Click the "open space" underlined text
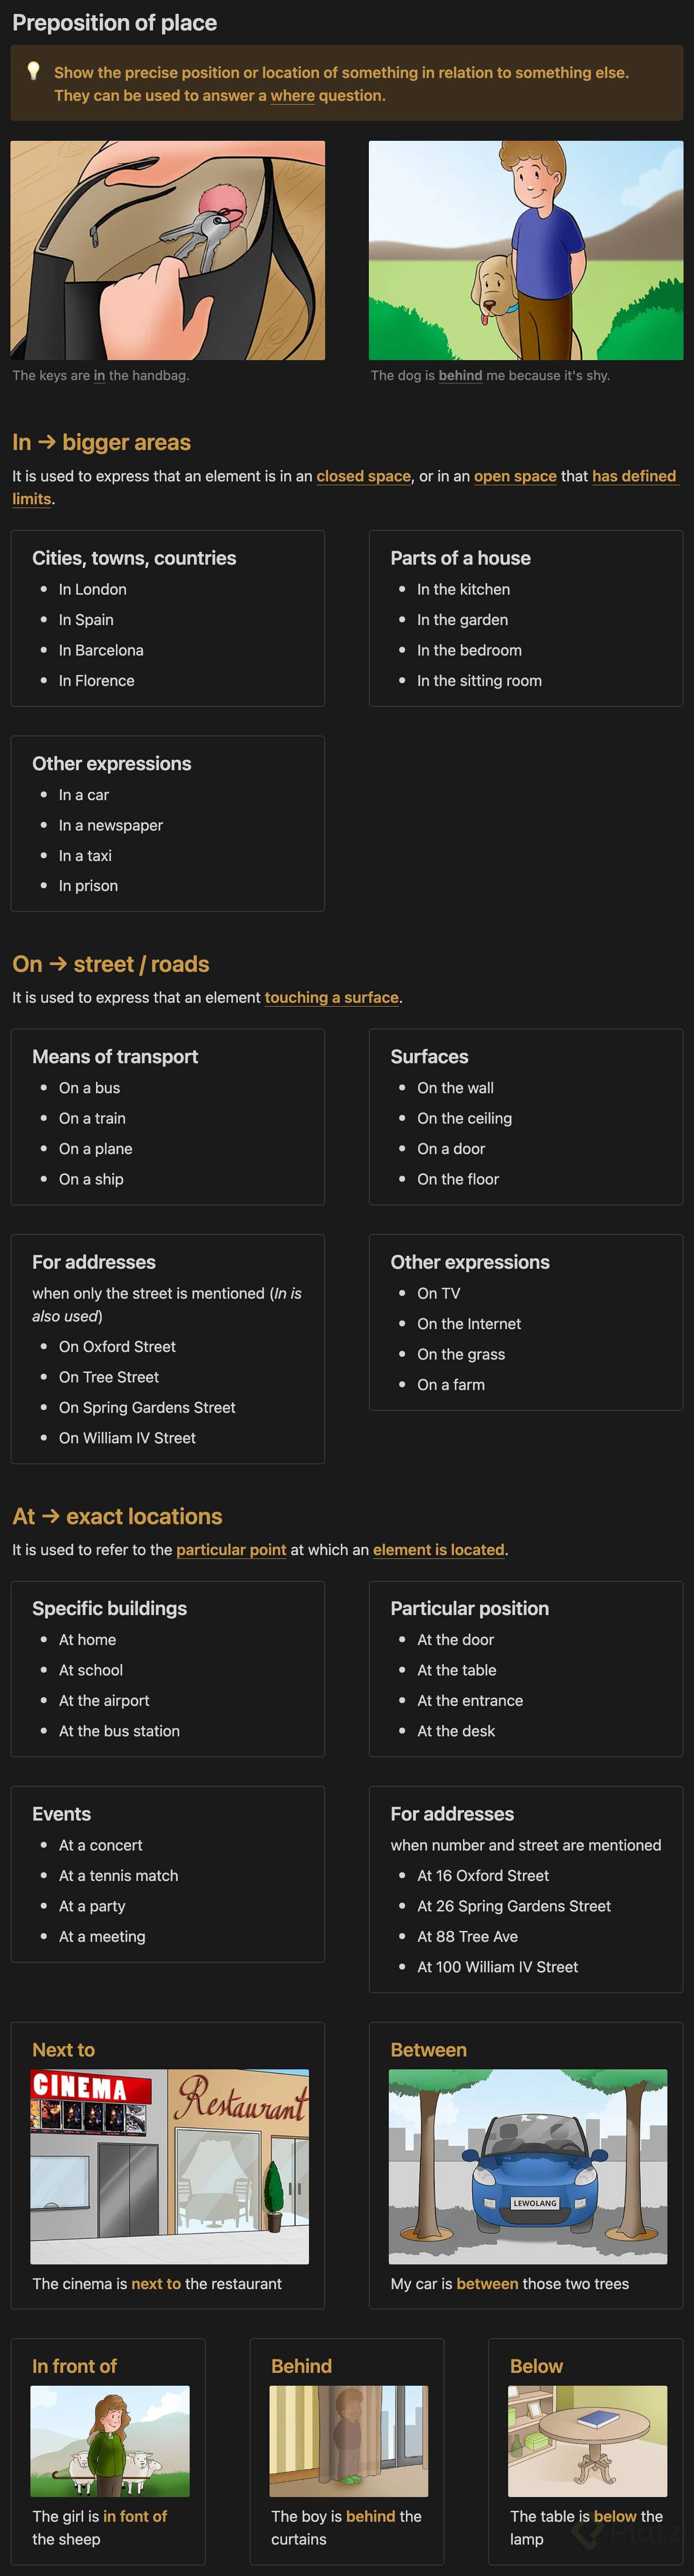This screenshot has width=694, height=2576. (515, 476)
